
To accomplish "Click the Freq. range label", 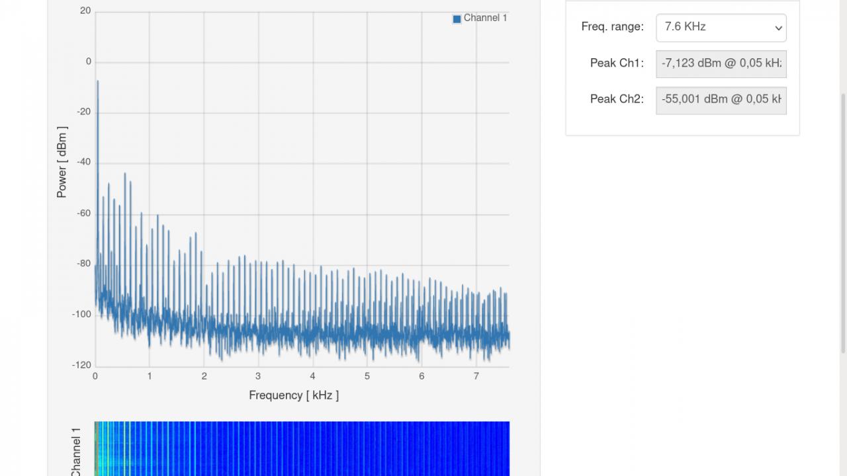I will tap(612, 27).
